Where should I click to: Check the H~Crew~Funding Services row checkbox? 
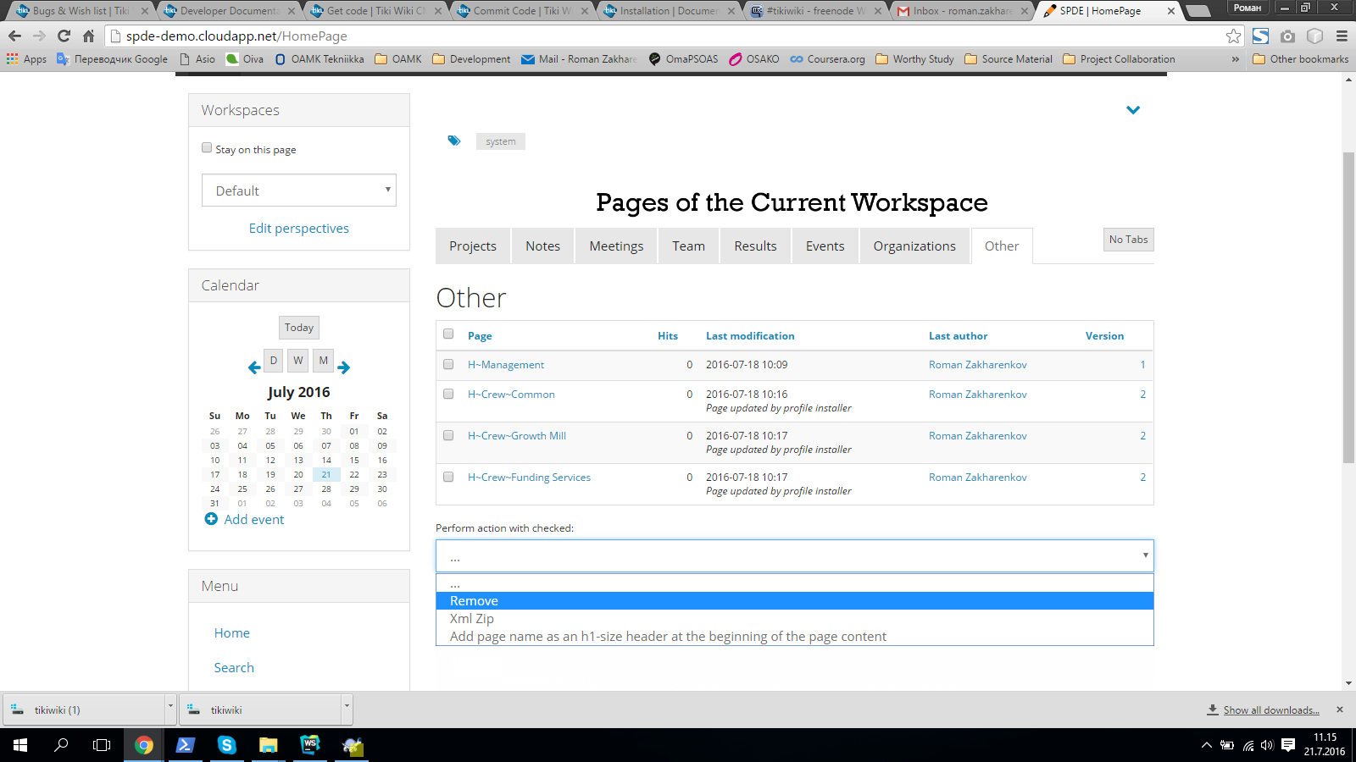448,477
